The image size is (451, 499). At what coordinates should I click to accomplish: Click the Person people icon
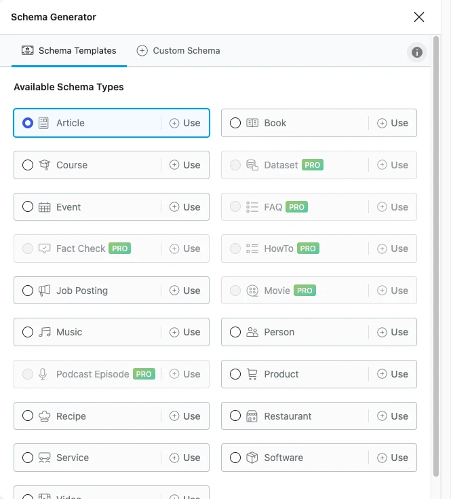pyautogui.click(x=252, y=332)
